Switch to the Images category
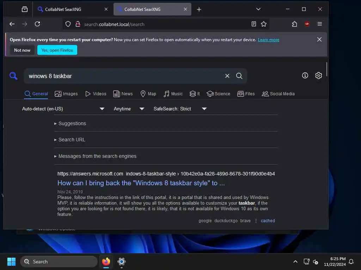361x270 pixels. [66, 94]
